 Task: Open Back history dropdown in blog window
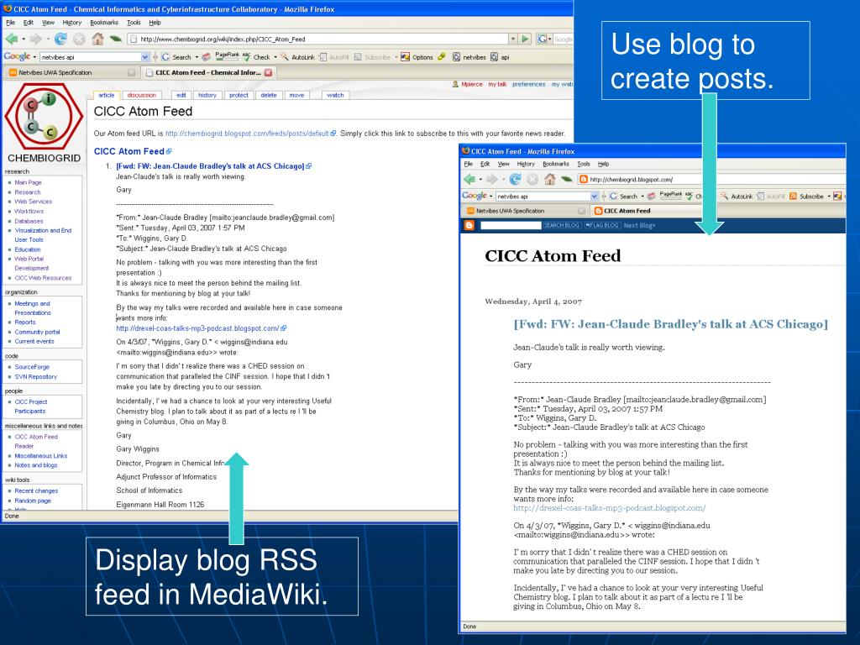tap(480, 180)
